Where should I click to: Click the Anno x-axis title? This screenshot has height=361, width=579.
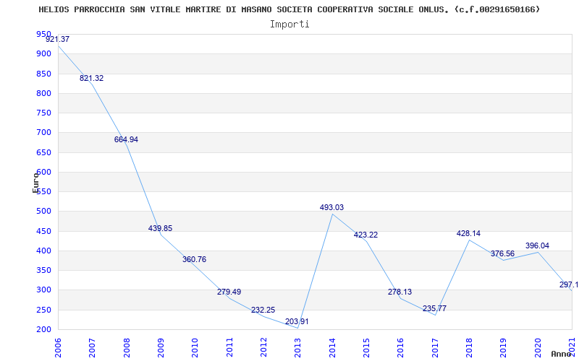(x=560, y=354)
